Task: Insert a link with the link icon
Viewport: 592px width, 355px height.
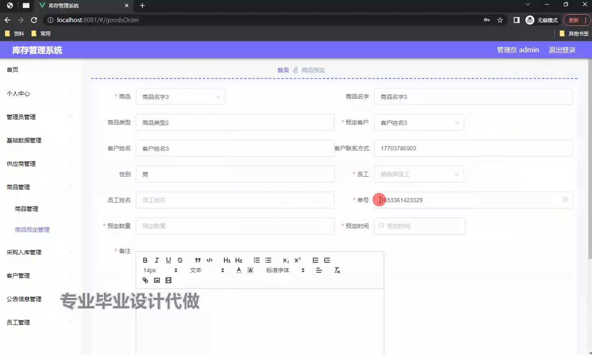Action: point(145,280)
